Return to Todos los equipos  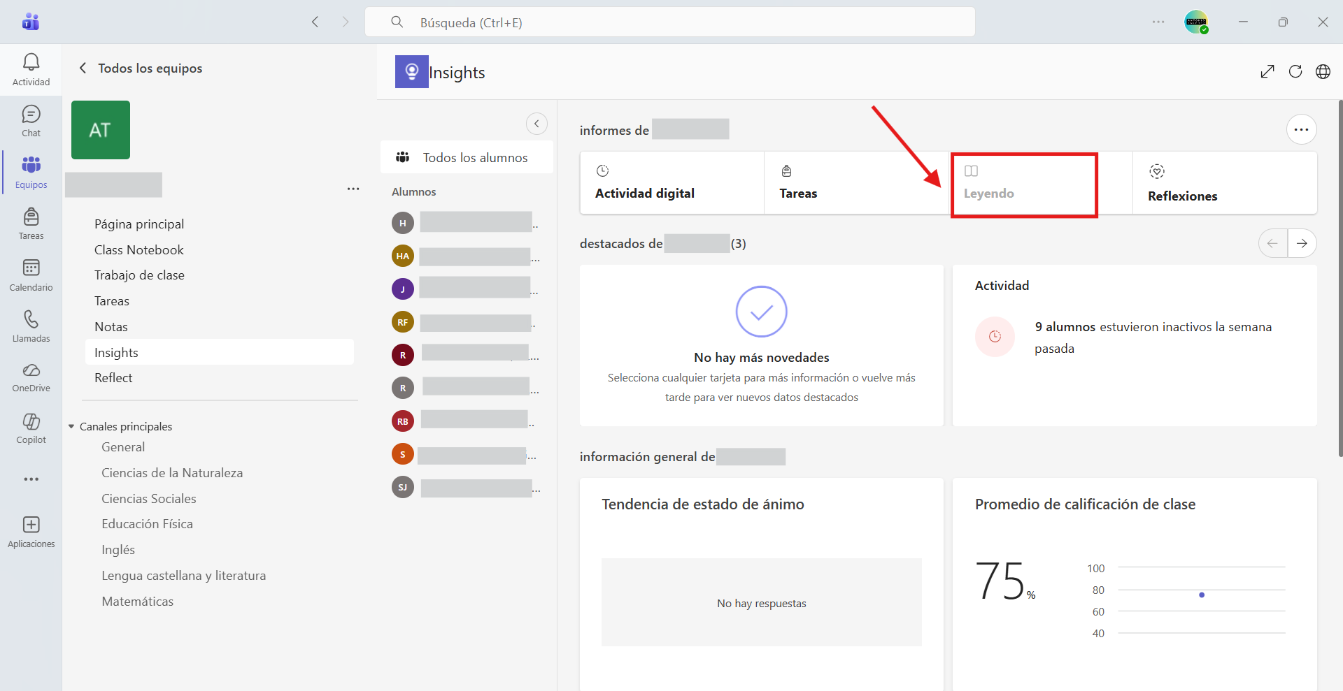(142, 68)
